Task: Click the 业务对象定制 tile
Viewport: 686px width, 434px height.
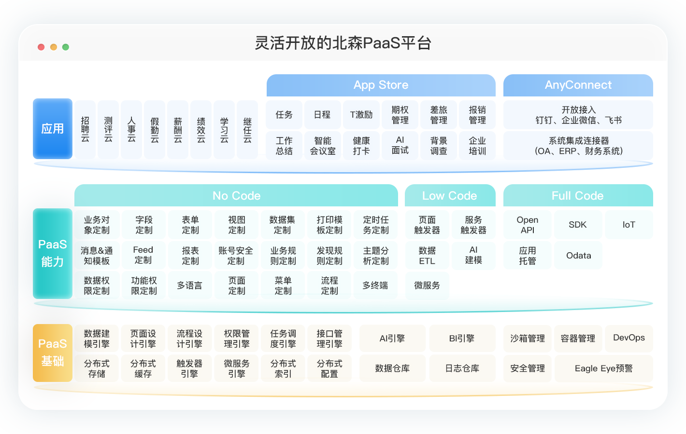Action: click(x=97, y=225)
